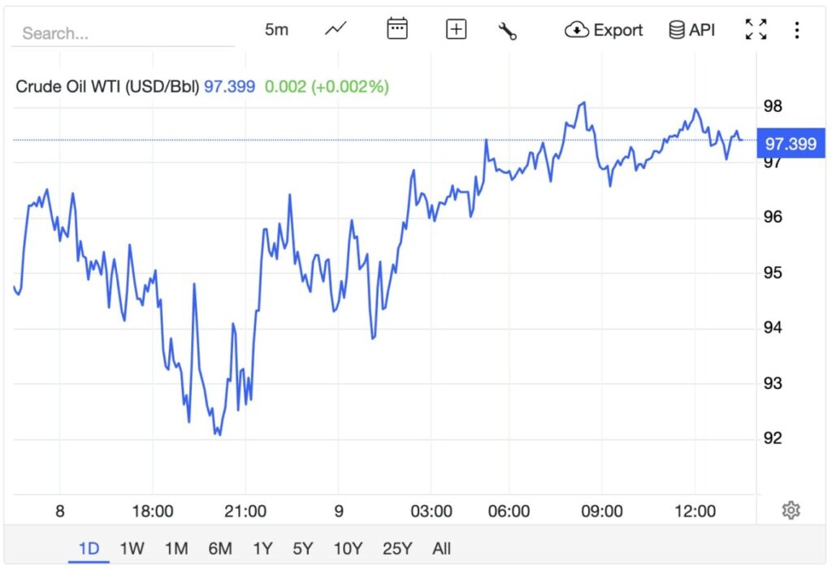Switch to the 1M time range
The height and width of the screenshot is (570, 832).
click(x=176, y=548)
